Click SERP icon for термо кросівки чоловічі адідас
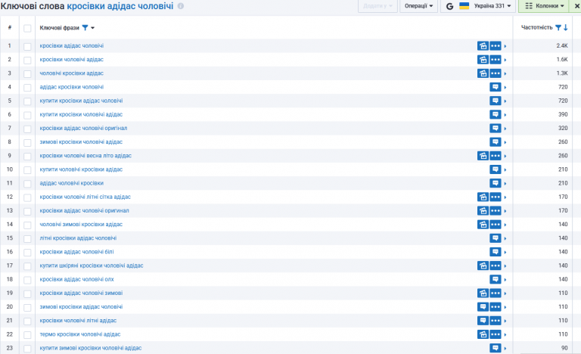The height and width of the screenshot is (354, 581). pyautogui.click(x=483, y=334)
